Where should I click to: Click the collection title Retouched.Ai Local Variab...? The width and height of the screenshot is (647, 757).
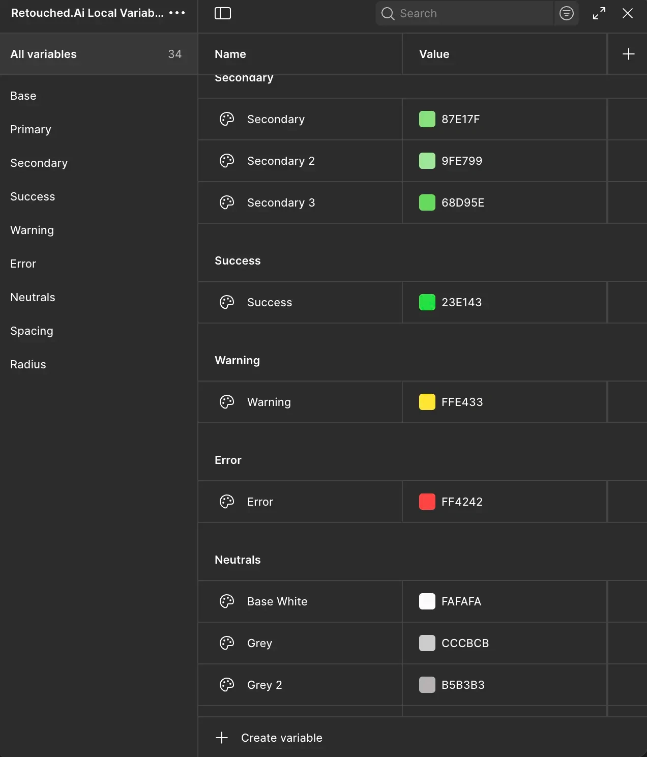pyautogui.click(x=87, y=13)
